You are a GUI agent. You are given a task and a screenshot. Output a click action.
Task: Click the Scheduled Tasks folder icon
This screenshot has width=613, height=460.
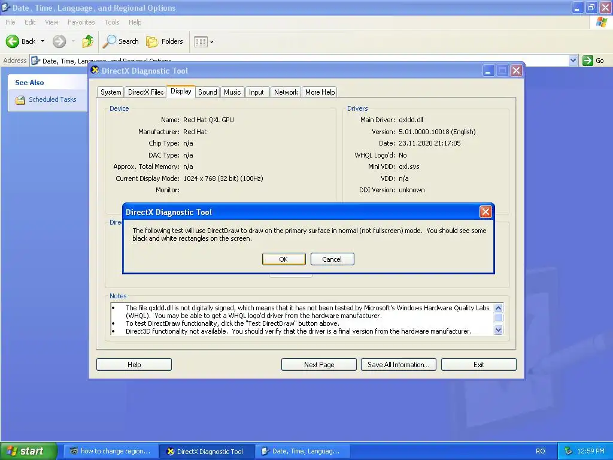(20, 100)
